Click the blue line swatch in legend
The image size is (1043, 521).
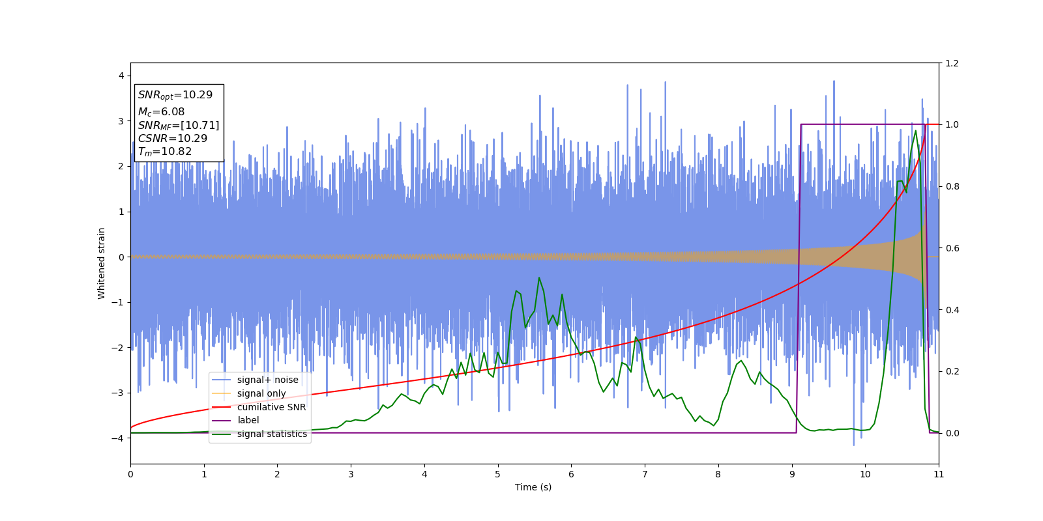coord(222,380)
